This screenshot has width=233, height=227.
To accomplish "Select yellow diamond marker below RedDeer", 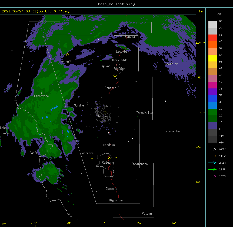I will click(115, 76).
